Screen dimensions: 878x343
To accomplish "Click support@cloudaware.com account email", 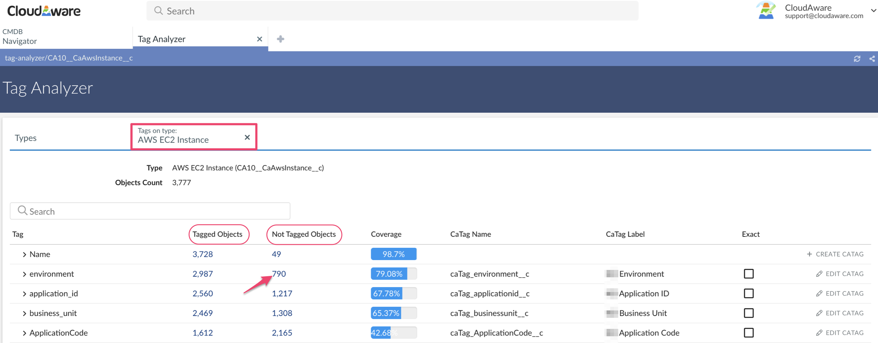I will pos(824,16).
